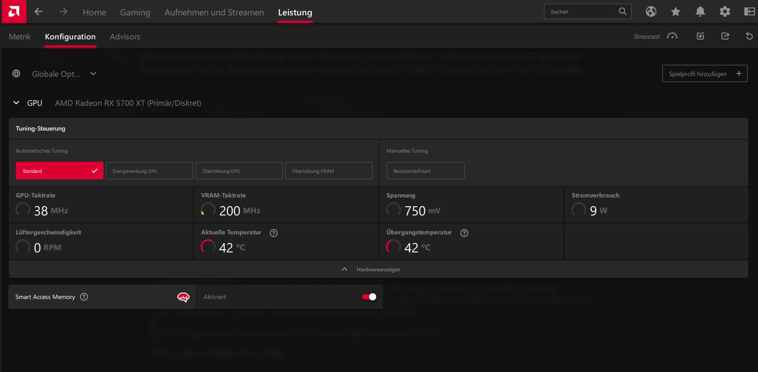Click the Stresstest gauge icon
This screenshot has width=758, height=372.
[x=672, y=36]
